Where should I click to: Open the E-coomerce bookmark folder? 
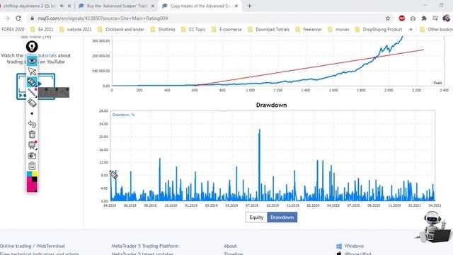pos(226,30)
